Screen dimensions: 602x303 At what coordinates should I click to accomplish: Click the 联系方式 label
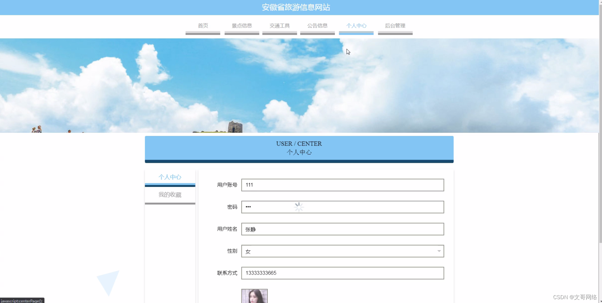[x=227, y=273]
